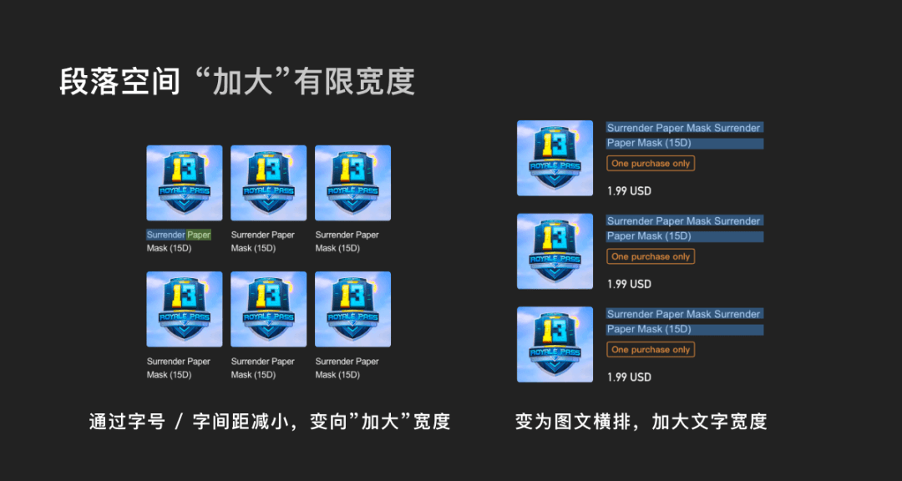Click highlighted "Surrender Paper Mask Surrender" title, second list row
902x481 pixels.
tap(685, 221)
